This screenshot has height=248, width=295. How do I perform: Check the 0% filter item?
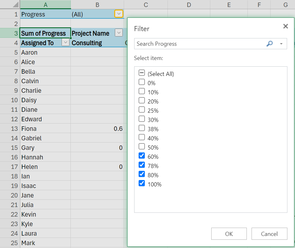pos(141,82)
